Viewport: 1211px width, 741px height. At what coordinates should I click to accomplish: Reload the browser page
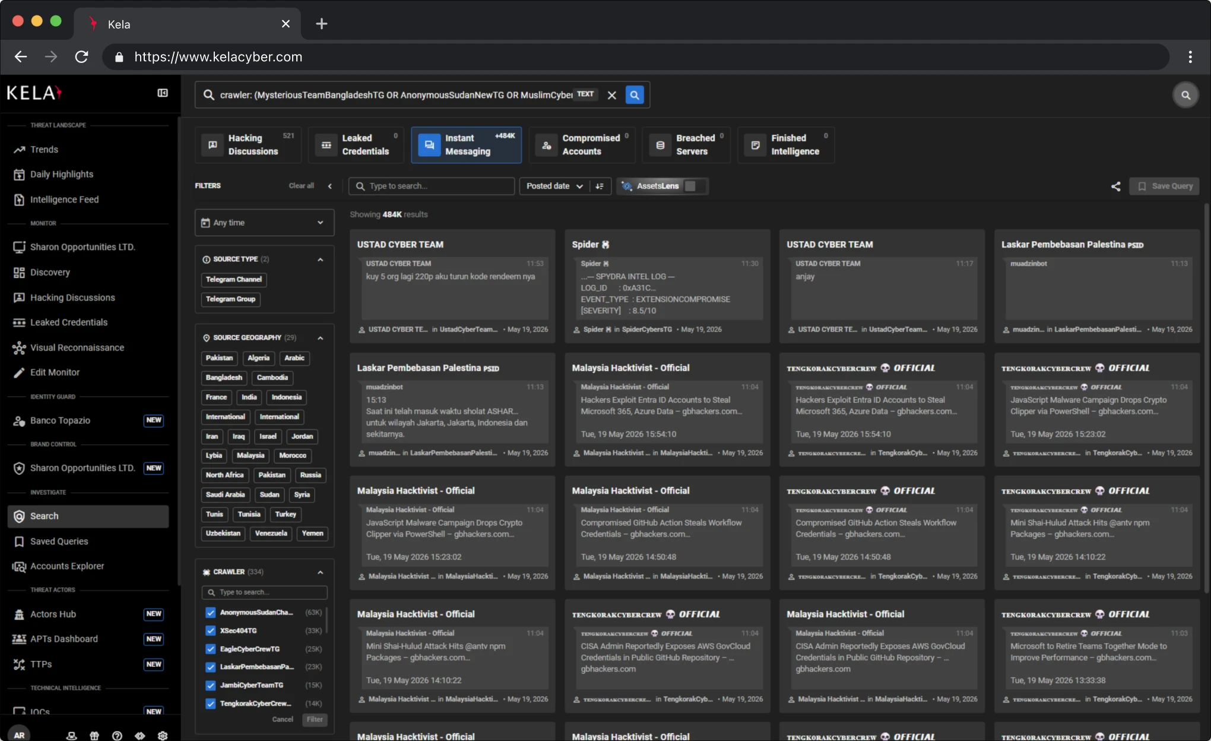82,57
